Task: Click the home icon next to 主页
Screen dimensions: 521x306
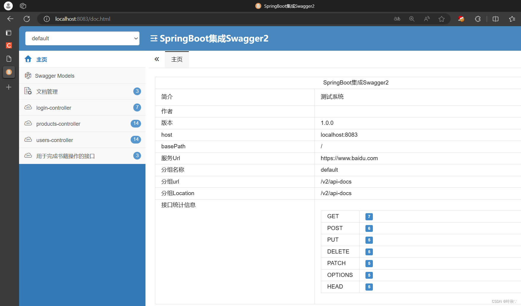Action: pos(28,59)
